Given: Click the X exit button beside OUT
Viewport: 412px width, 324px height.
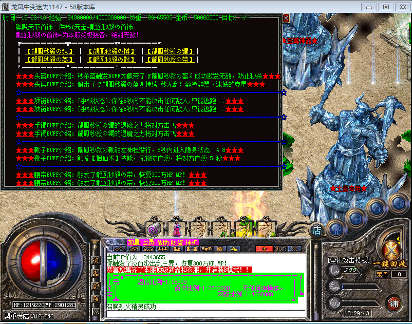Looking at the screenshot, I should tap(294, 249).
